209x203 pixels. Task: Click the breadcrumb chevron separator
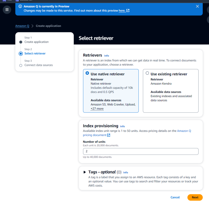32,26
